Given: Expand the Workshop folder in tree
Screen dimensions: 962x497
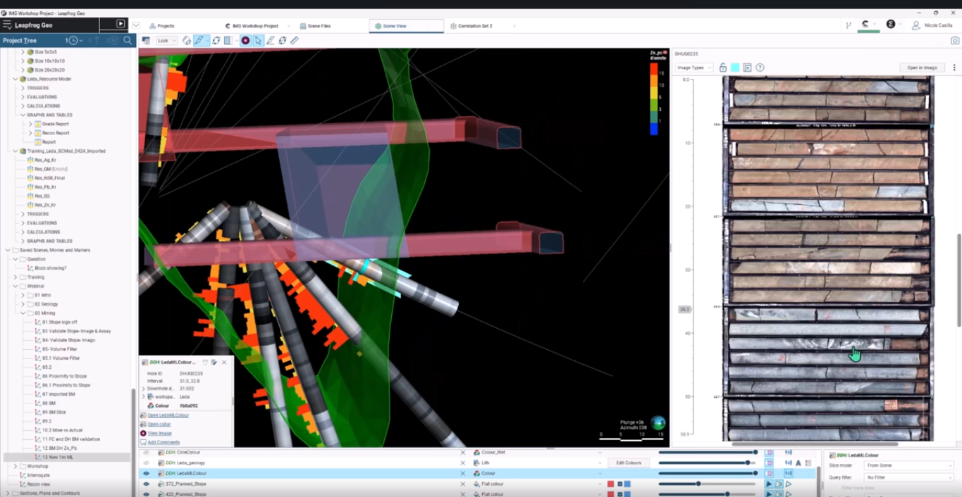Looking at the screenshot, I should pos(16,466).
